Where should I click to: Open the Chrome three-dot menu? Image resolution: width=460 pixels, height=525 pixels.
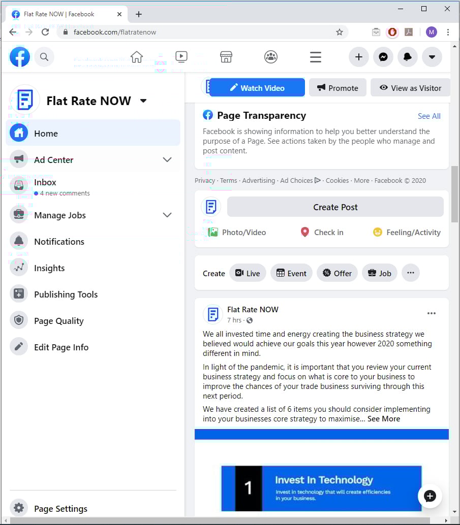pos(448,32)
